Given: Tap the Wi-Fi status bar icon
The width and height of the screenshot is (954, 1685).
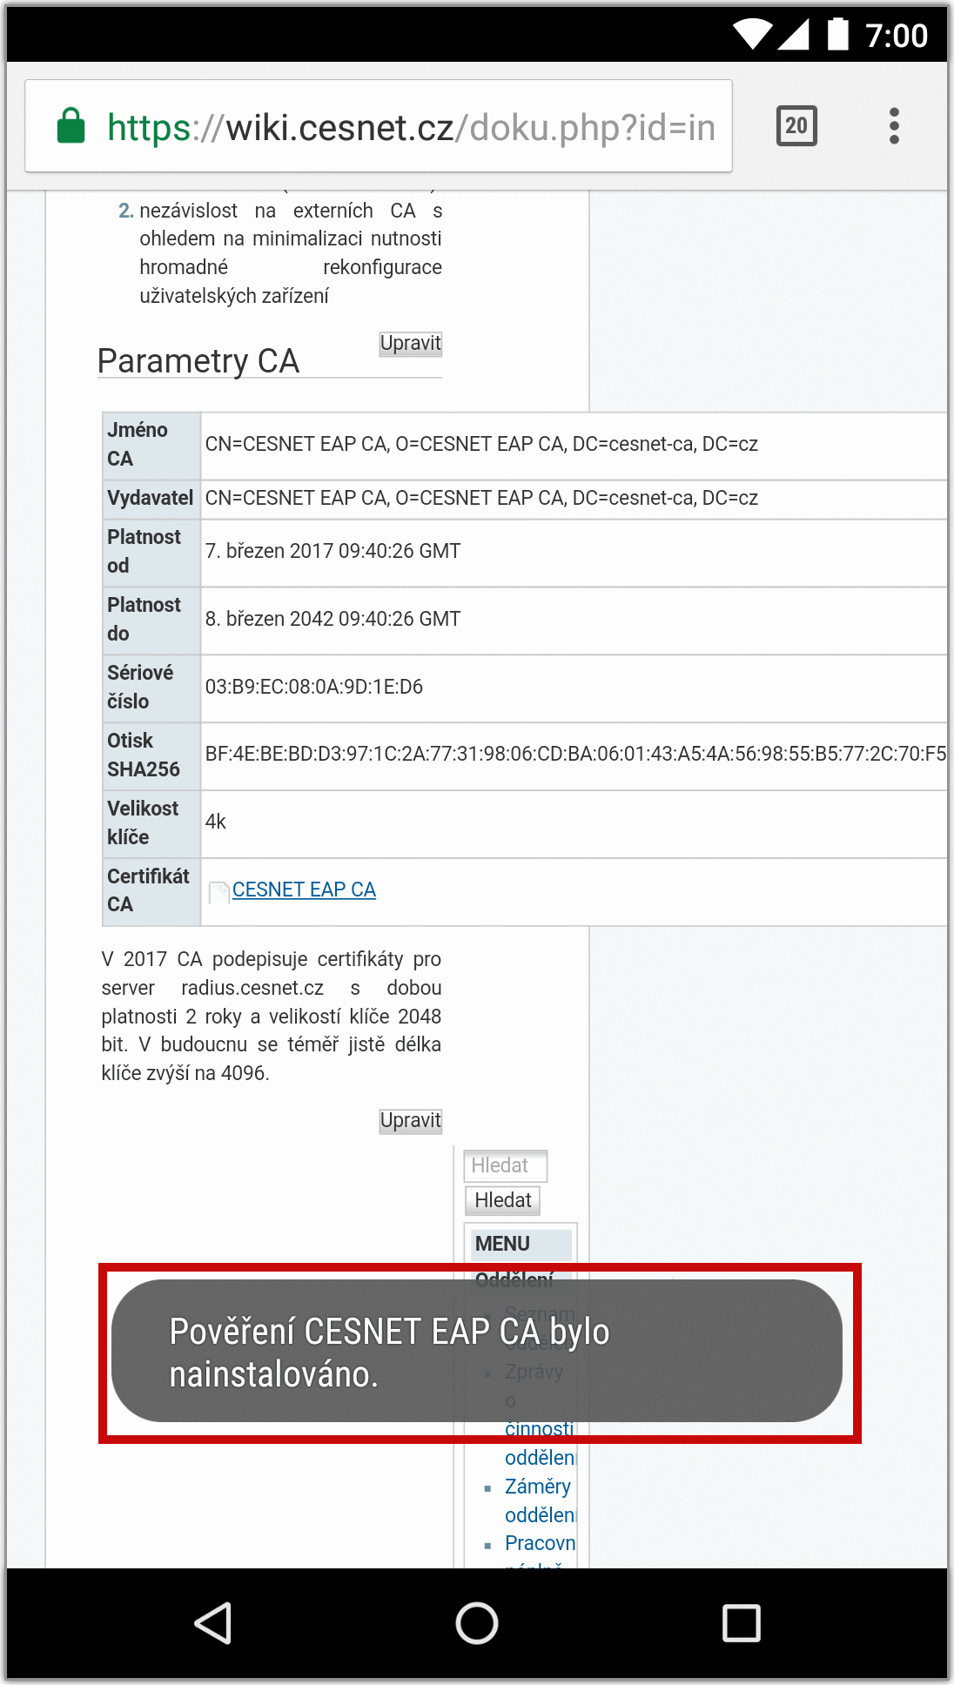Looking at the screenshot, I should (752, 35).
